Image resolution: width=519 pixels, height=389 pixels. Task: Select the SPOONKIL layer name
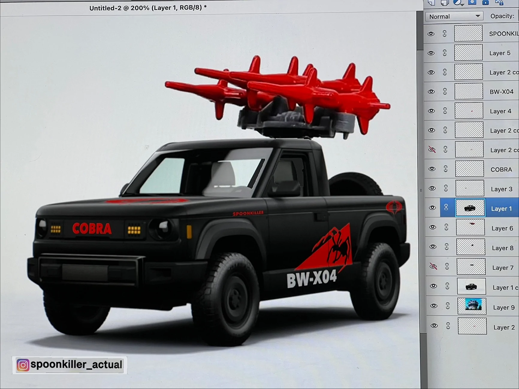(x=504, y=34)
